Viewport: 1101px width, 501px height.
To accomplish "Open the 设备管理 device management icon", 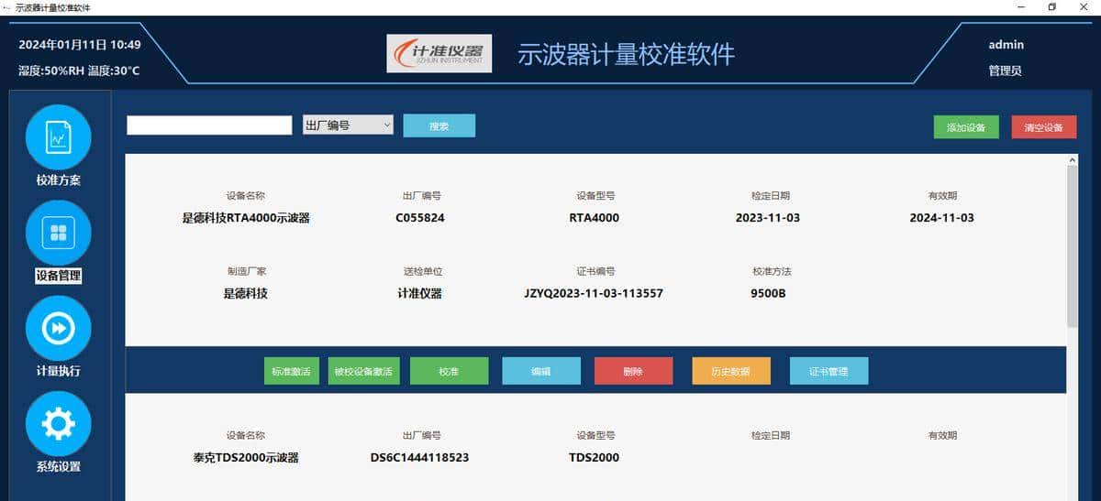I will click(58, 233).
